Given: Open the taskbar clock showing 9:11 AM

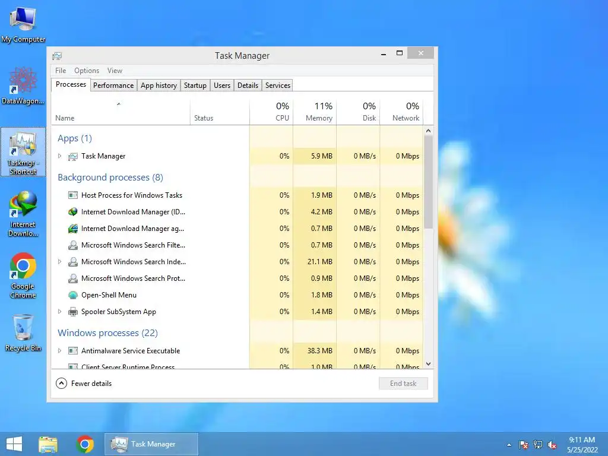Looking at the screenshot, I should click(x=582, y=445).
